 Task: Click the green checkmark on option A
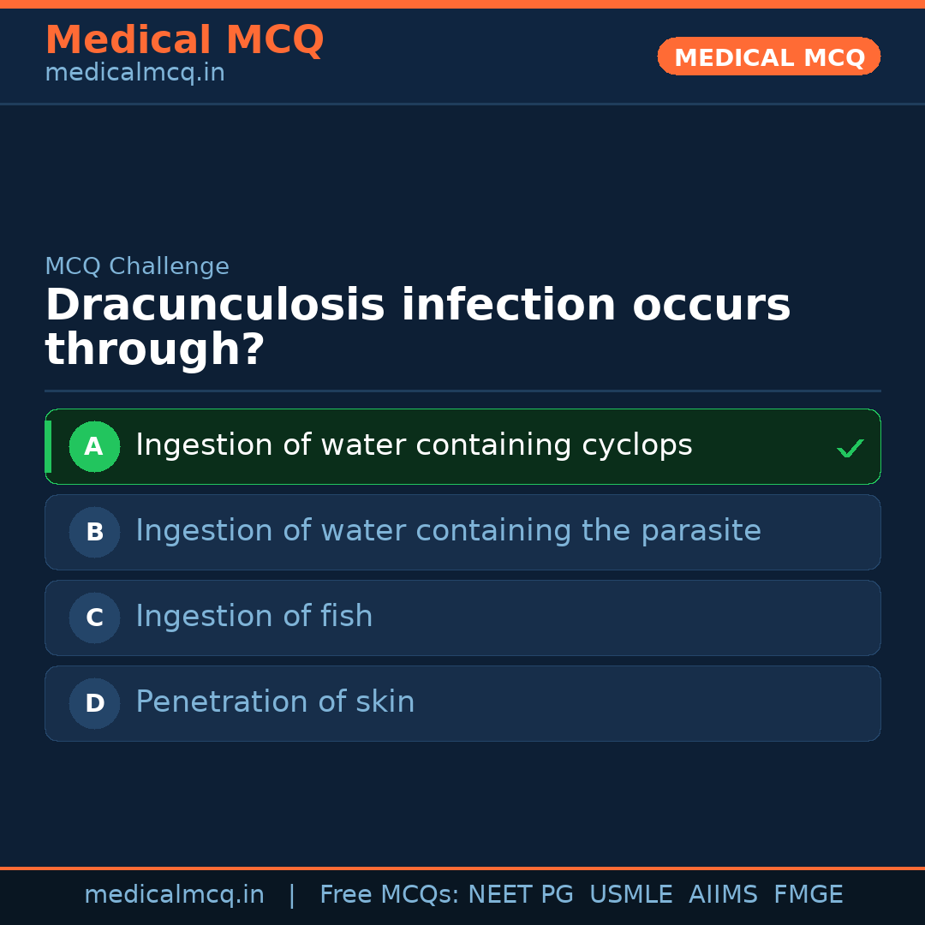pyautogui.click(x=850, y=448)
